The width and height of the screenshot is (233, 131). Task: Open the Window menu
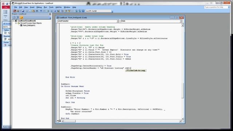[67, 7]
